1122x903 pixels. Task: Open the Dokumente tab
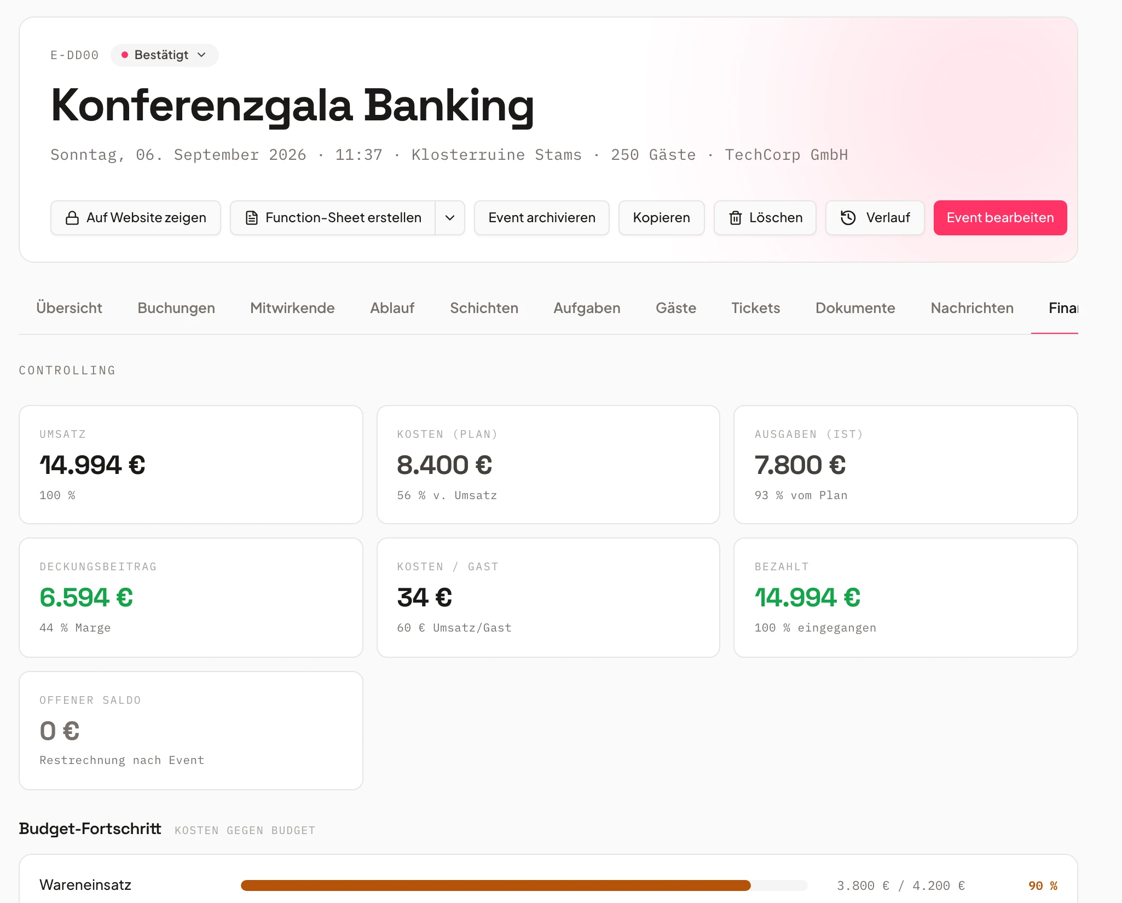click(x=855, y=308)
